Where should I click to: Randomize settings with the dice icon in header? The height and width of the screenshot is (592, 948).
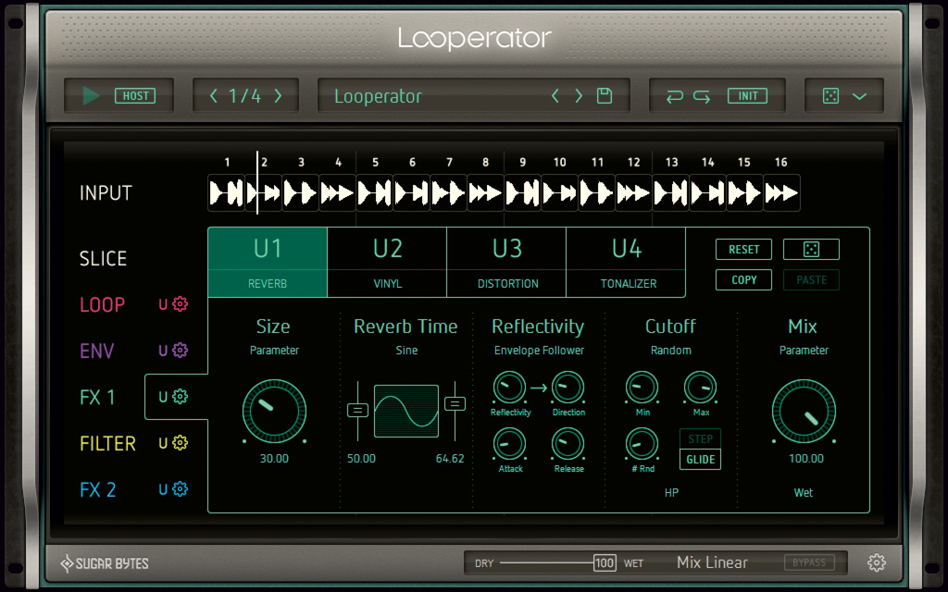coord(829,95)
